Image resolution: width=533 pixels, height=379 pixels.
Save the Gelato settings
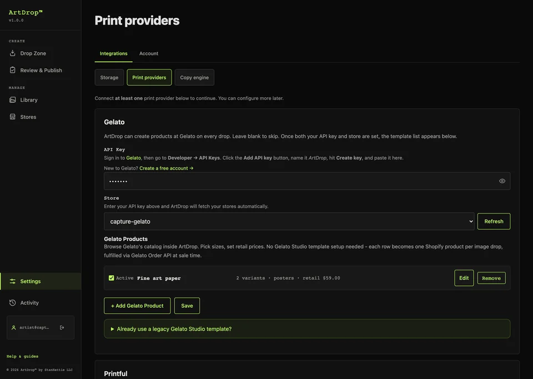[187, 306]
